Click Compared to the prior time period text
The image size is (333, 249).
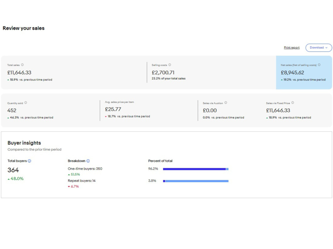[x=34, y=149]
